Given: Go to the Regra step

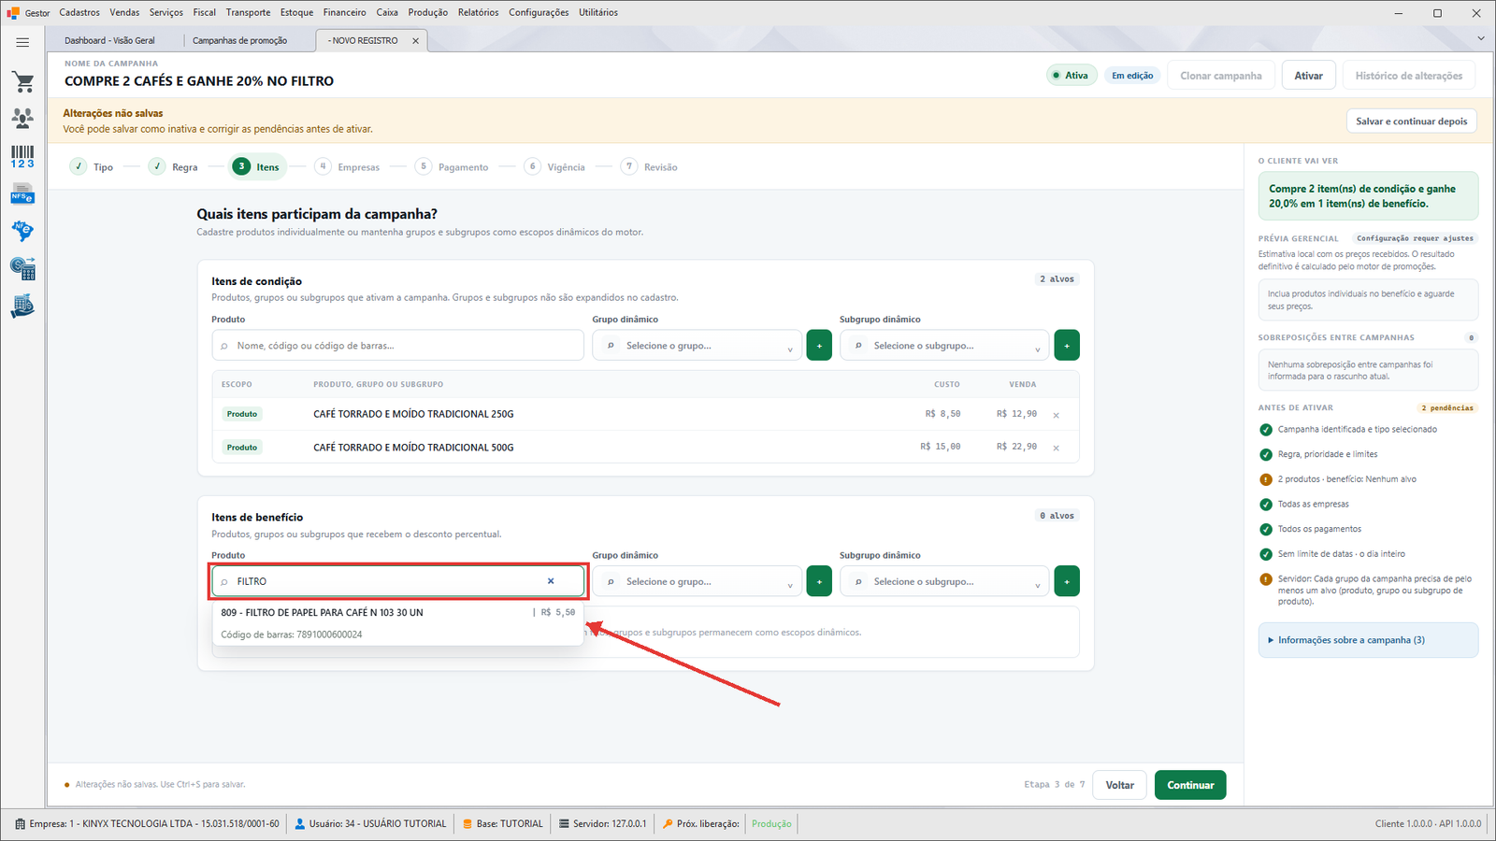Looking at the screenshot, I should click(x=174, y=167).
